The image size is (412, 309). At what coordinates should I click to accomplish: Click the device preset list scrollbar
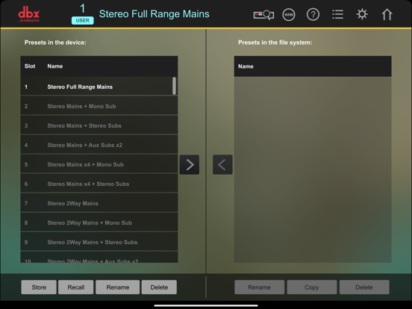pos(174,86)
